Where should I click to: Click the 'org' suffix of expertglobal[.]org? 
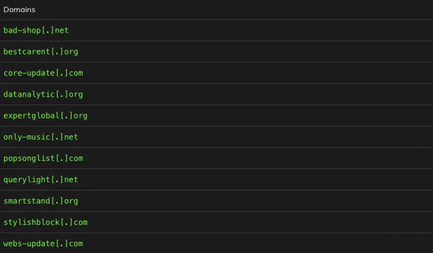pyautogui.click(x=80, y=116)
